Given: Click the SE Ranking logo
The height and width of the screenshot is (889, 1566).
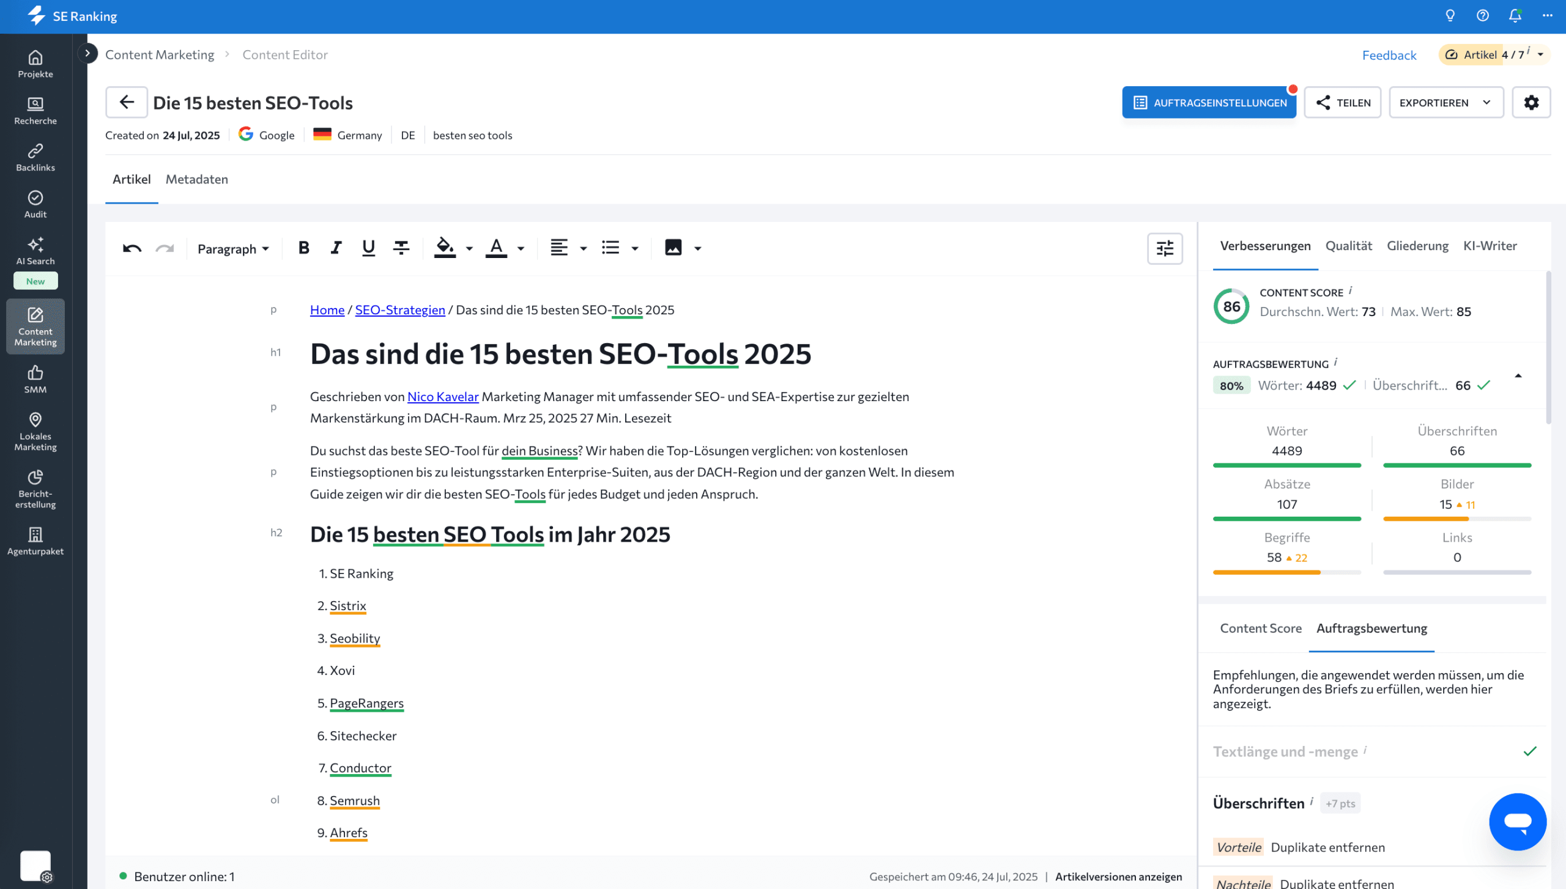Looking at the screenshot, I should [x=72, y=16].
